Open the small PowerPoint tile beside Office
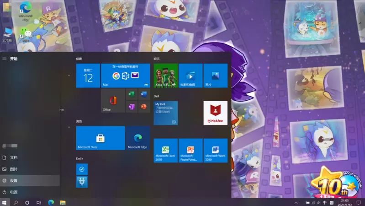The image size is (365, 206). pyautogui.click(x=144, y=107)
